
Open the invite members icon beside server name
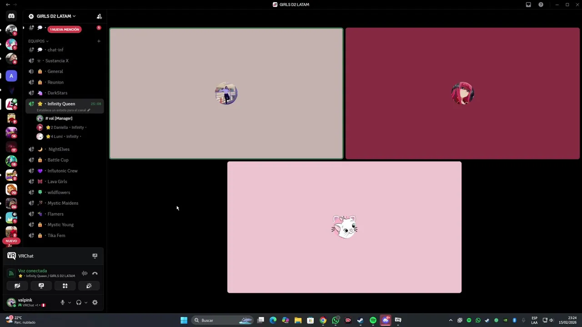click(x=99, y=16)
